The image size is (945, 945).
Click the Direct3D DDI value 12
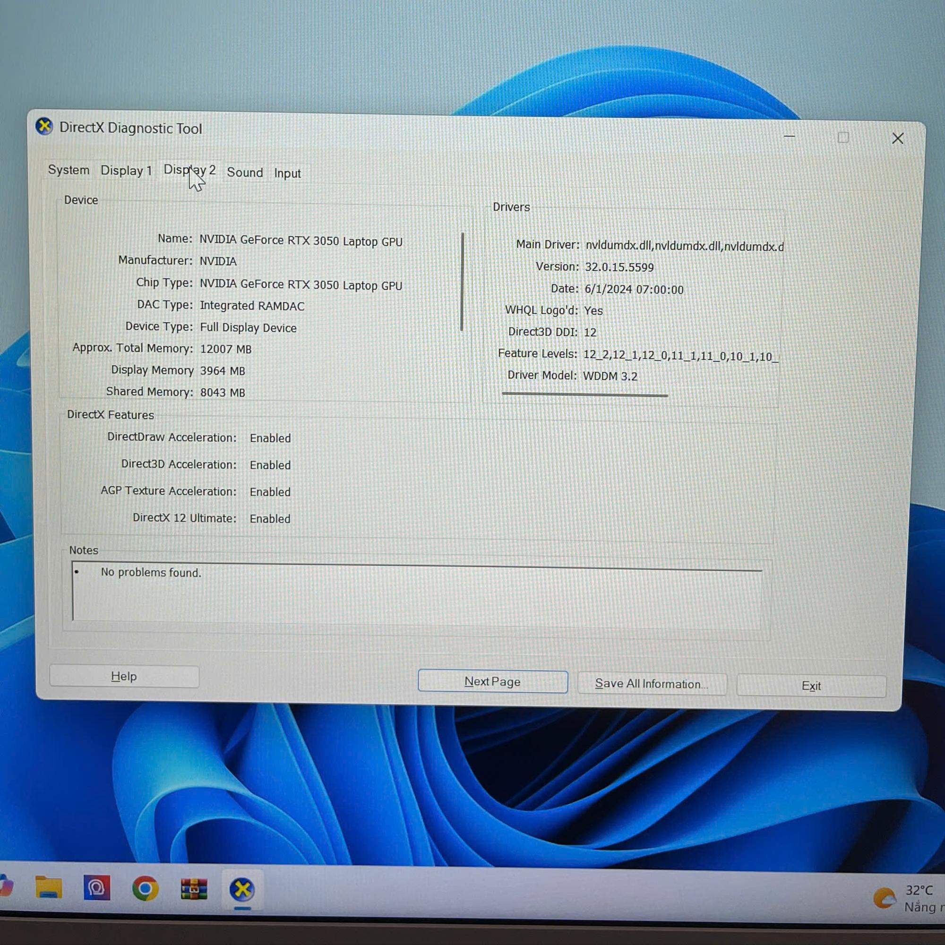pyautogui.click(x=590, y=332)
